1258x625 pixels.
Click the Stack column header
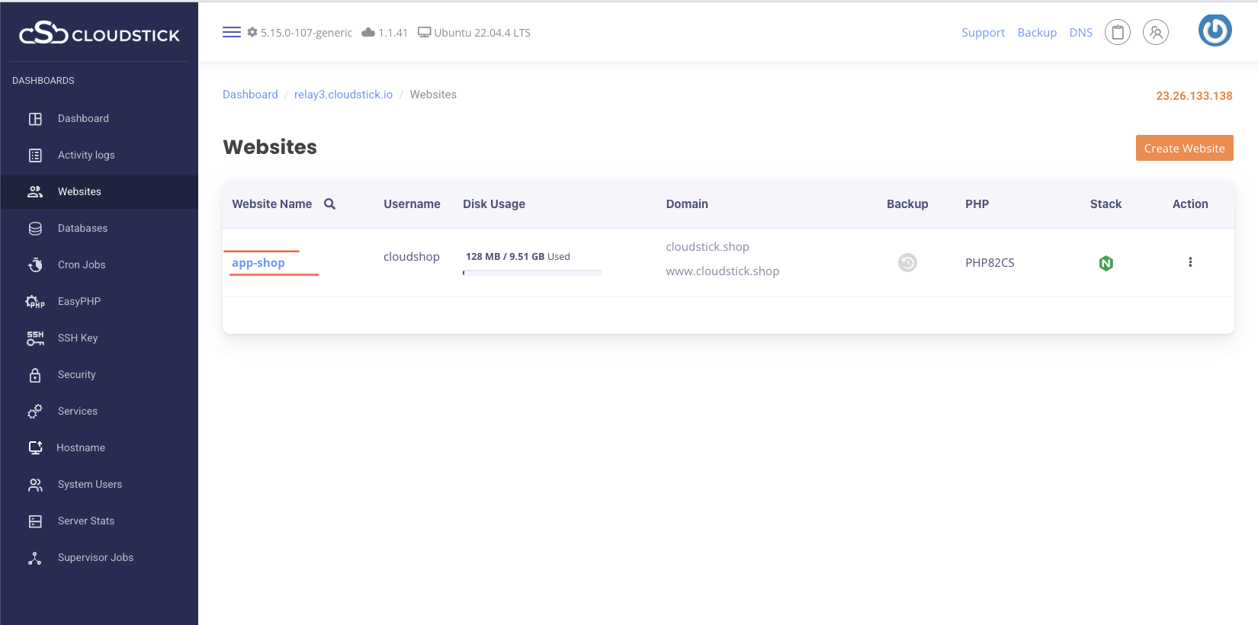click(x=1106, y=204)
